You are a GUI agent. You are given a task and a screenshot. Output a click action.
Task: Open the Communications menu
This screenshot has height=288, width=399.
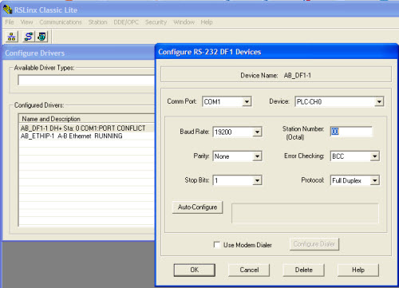tap(61, 22)
